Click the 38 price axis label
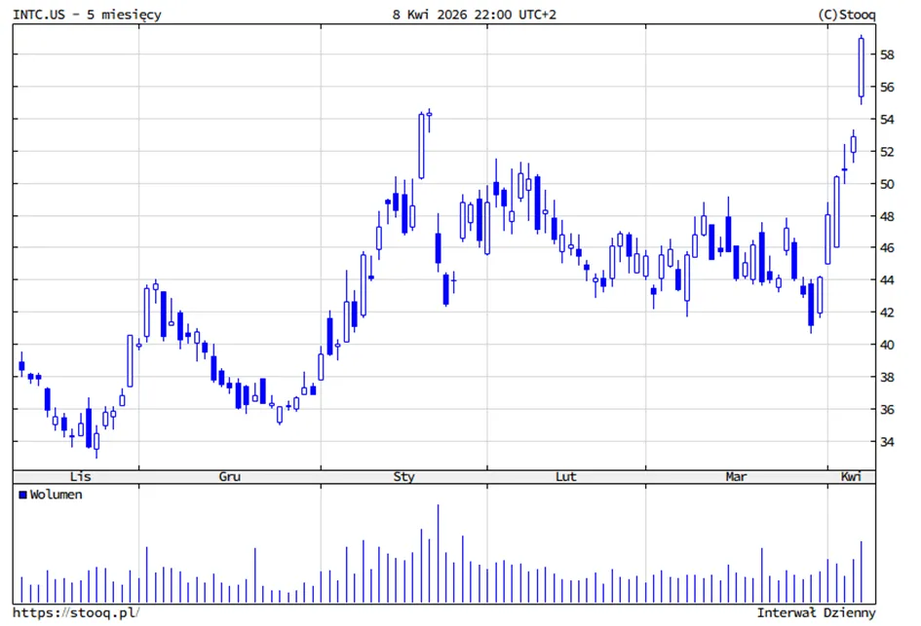Screen dimensions: 921x626 (x=887, y=377)
